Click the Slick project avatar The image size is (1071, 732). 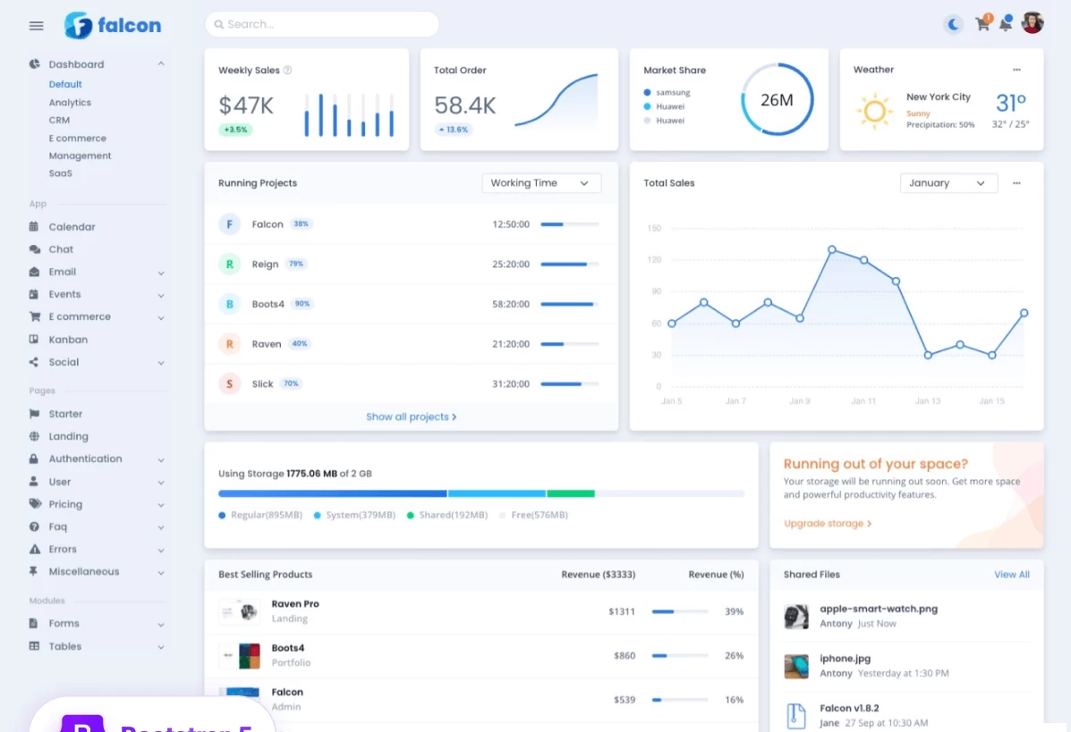pos(229,384)
